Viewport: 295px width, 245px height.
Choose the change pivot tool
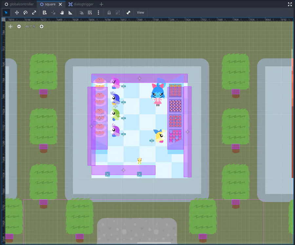(53, 12)
